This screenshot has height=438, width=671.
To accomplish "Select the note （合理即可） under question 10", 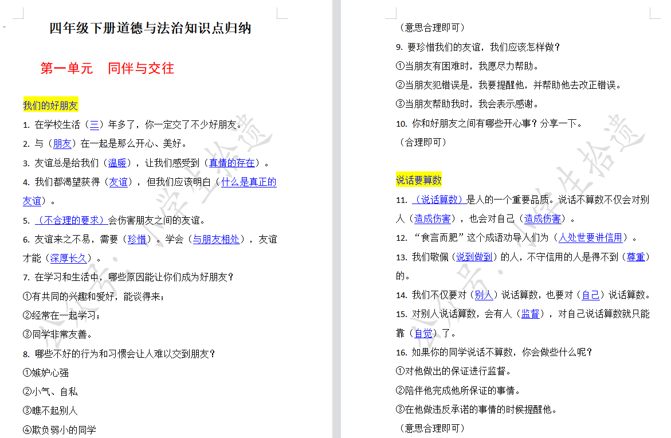I will 423,142.
